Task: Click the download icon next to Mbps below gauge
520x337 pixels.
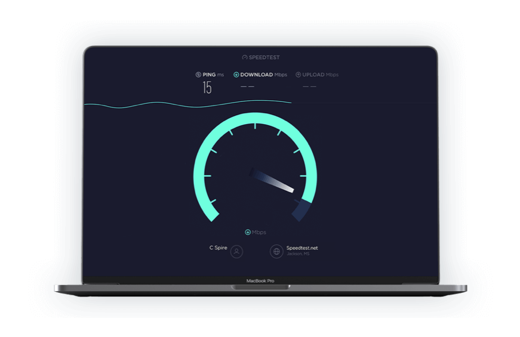Action: (247, 232)
